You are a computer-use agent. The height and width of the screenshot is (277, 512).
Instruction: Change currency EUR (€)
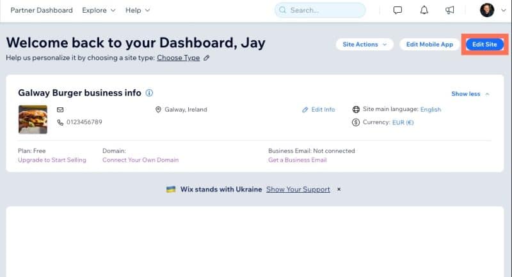point(403,123)
